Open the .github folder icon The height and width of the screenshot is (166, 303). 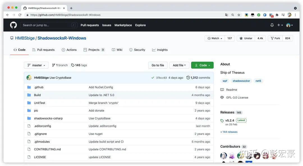click(x=29, y=87)
